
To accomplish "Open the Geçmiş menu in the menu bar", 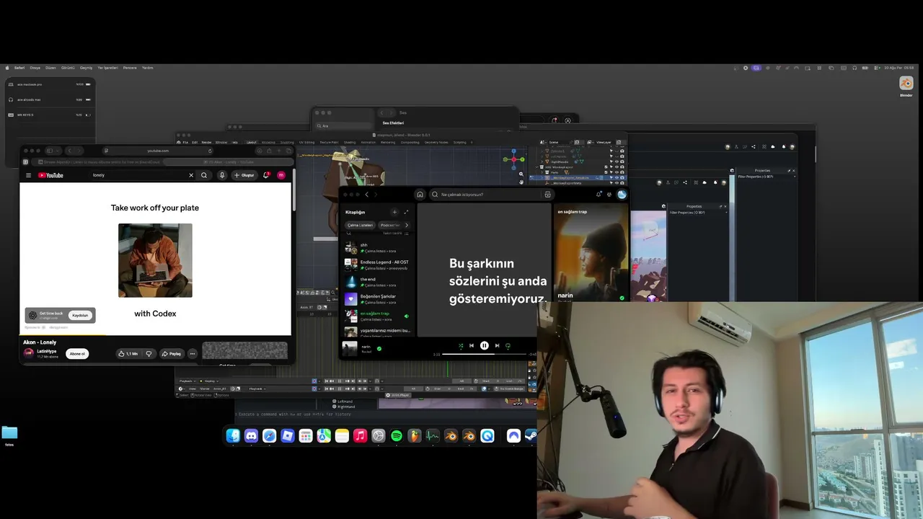I will [86, 68].
